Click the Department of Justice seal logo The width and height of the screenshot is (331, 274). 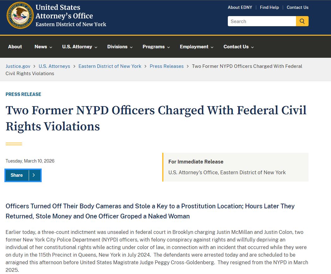20,15
